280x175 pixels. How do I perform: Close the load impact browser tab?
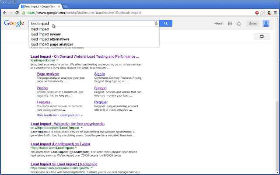point(59,7)
